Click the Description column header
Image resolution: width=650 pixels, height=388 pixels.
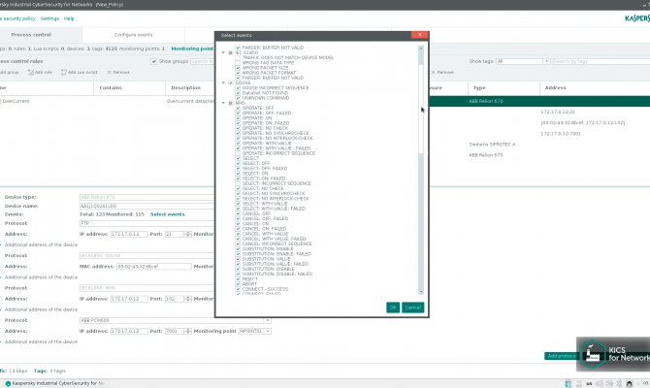pyautogui.click(x=190, y=88)
